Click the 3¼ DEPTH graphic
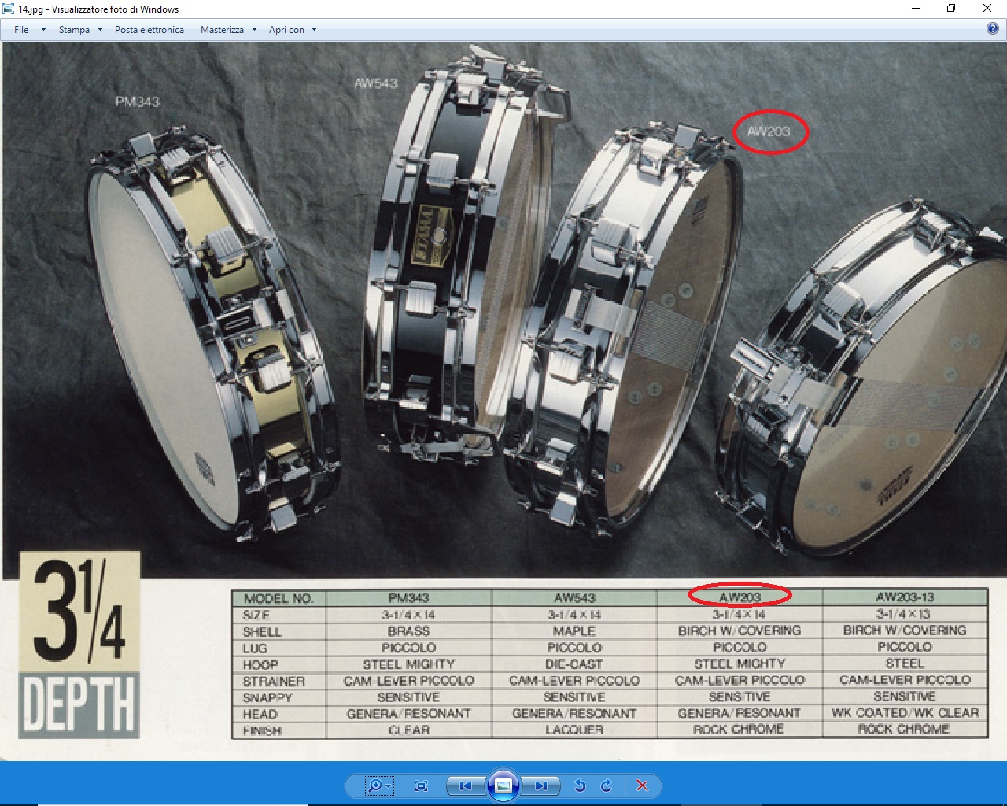Viewport: 1007px width, 806px height. click(79, 645)
